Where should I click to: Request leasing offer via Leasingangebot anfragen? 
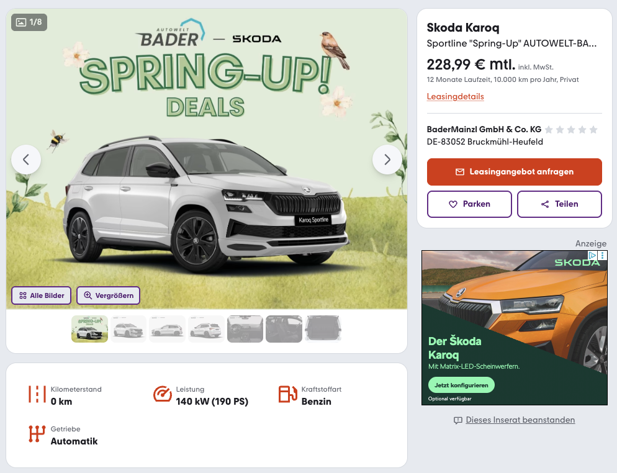[x=515, y=172]
